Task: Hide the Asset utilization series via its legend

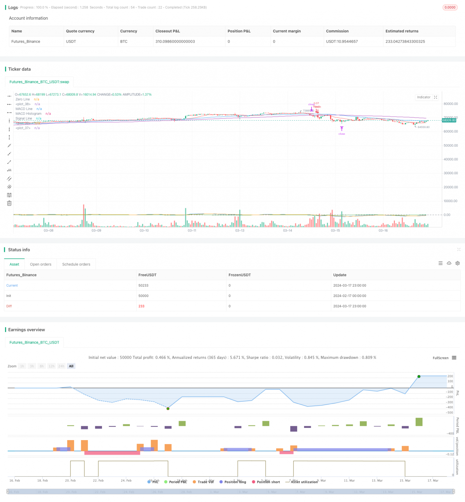Action: pos(304,482)
